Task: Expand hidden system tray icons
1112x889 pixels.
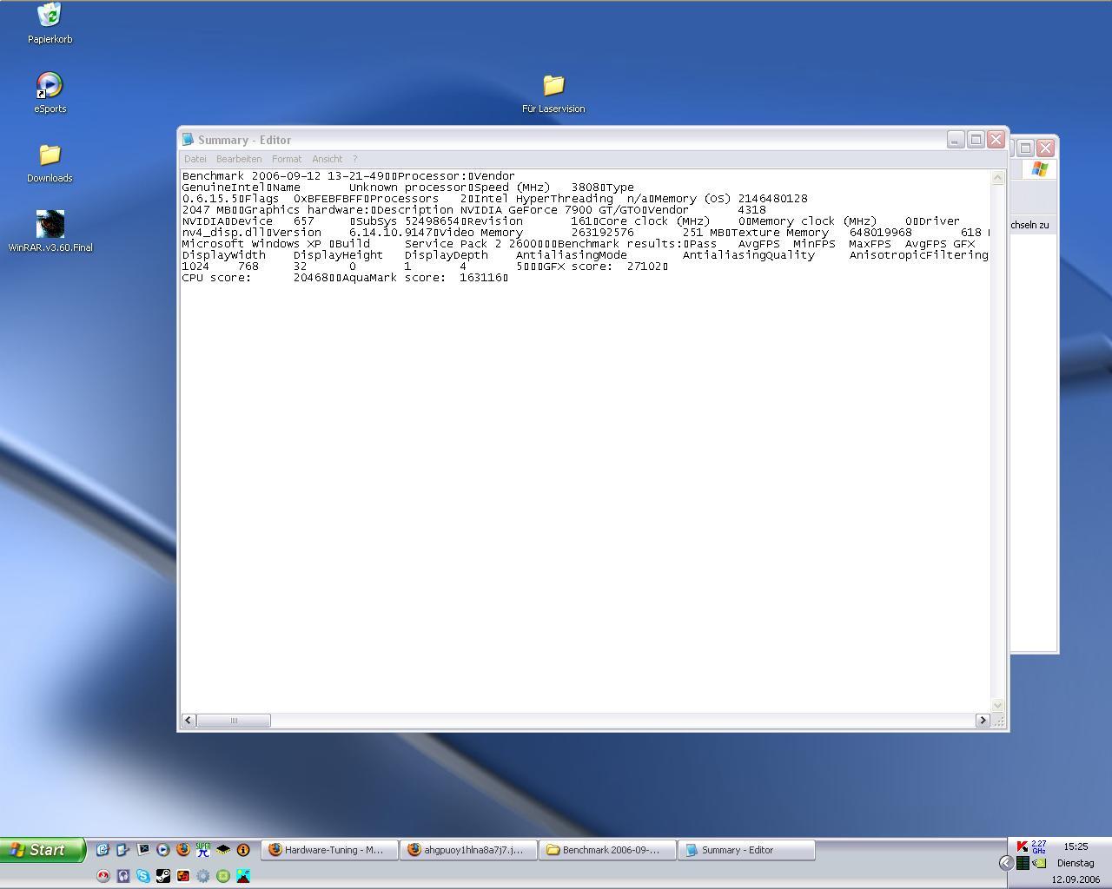Action: (1006, 863)
